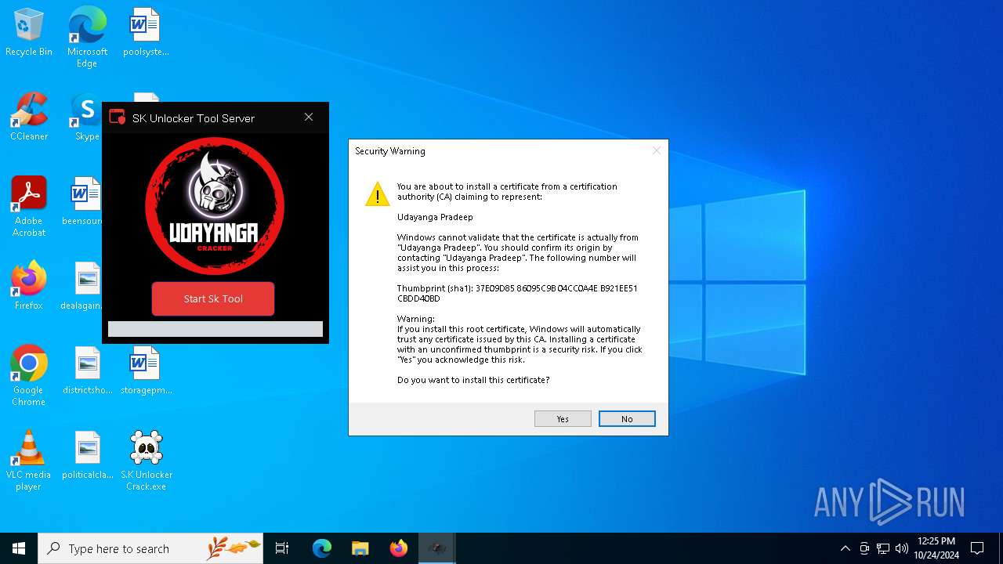Click the Meet Now tray icon
The image size is (1003, 564).
tap(864, 548)
